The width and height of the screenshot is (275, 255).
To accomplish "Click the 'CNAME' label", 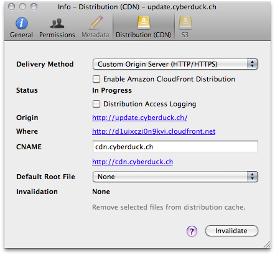I will pyautogui.click(x=29, y=147).
